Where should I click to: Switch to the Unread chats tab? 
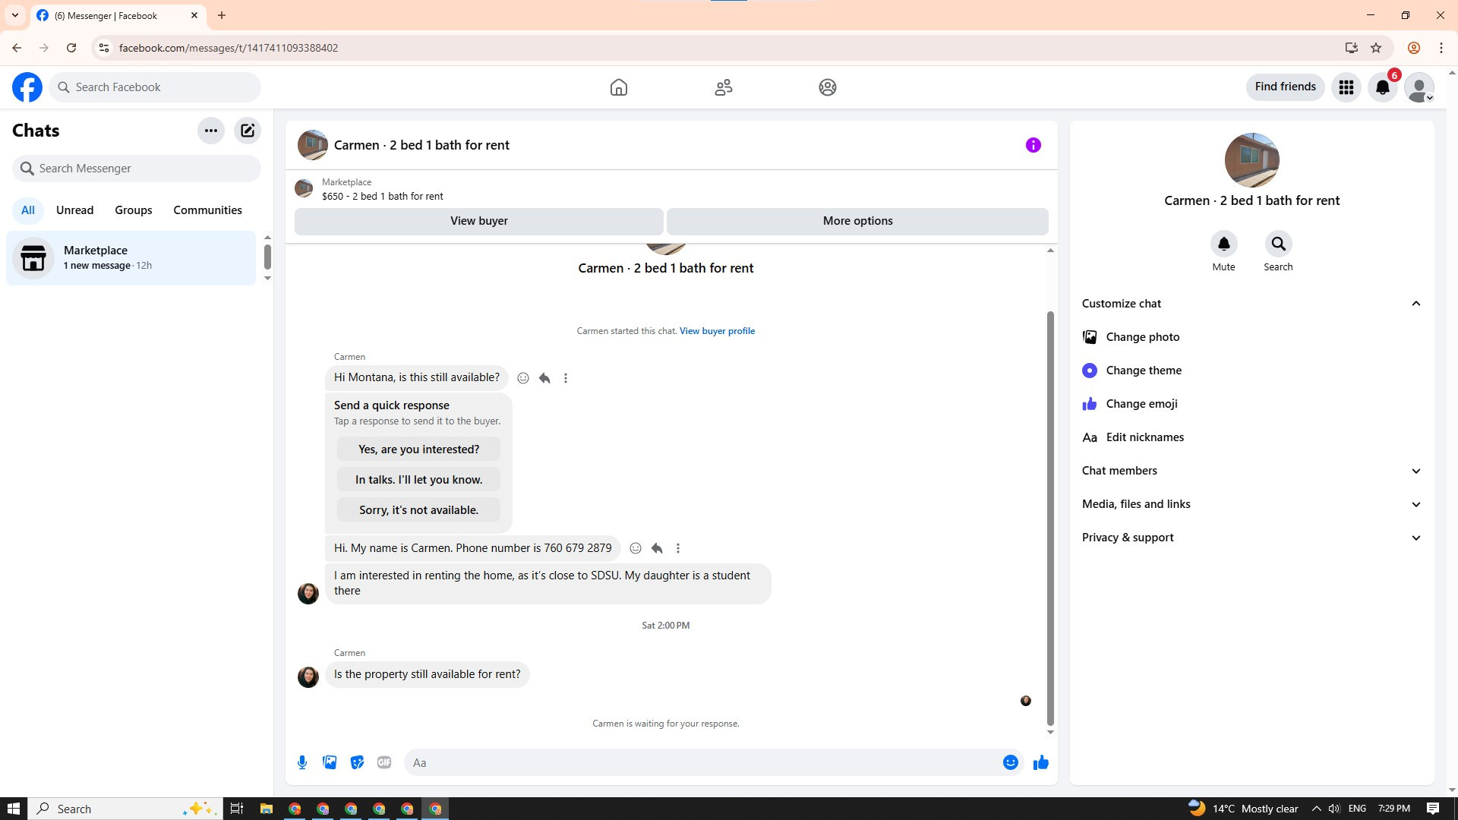[x=74, y=210]
